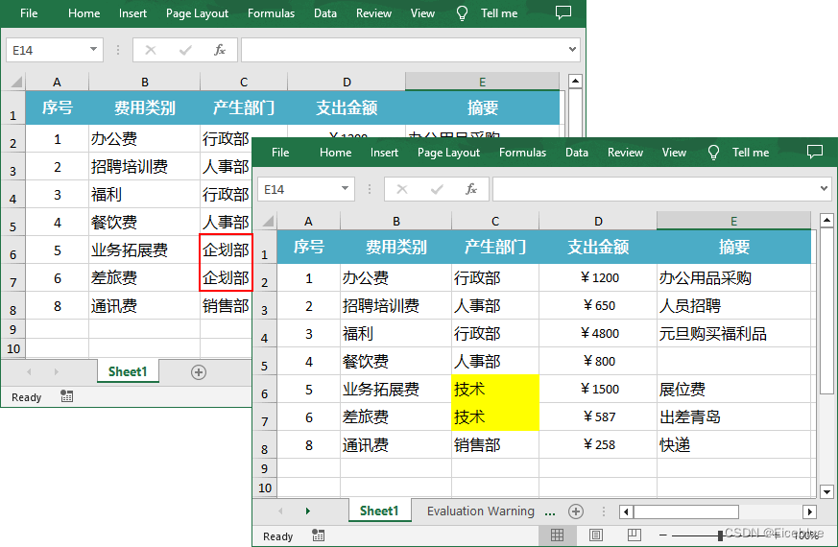
Task: Open the Data tab in the front window
Action: pos(577,153)
